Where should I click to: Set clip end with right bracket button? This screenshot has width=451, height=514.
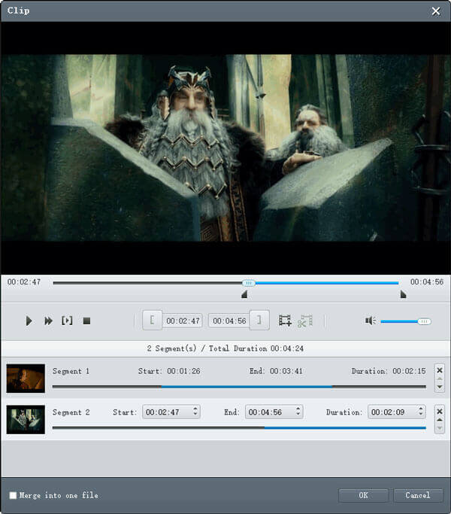259,320
